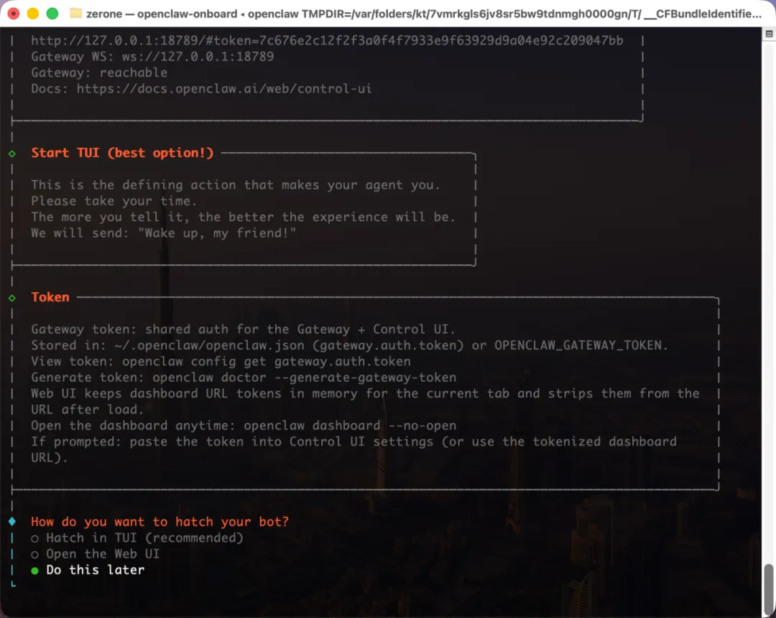Click the 'Token' section heading
The image size is (776, 618).
pyautogui.click(x=50, y=297)
